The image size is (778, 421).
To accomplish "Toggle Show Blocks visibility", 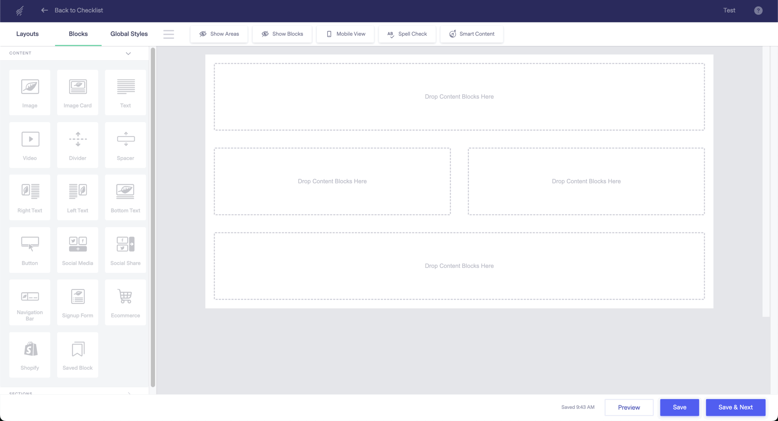I will coord(282,34).
